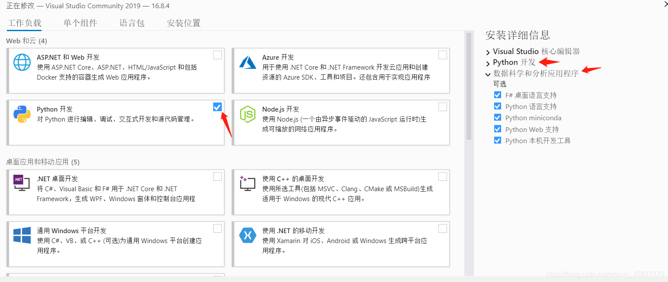Click the Web 和云 (4) section heading
668x282 pixels.
(26, 41)
